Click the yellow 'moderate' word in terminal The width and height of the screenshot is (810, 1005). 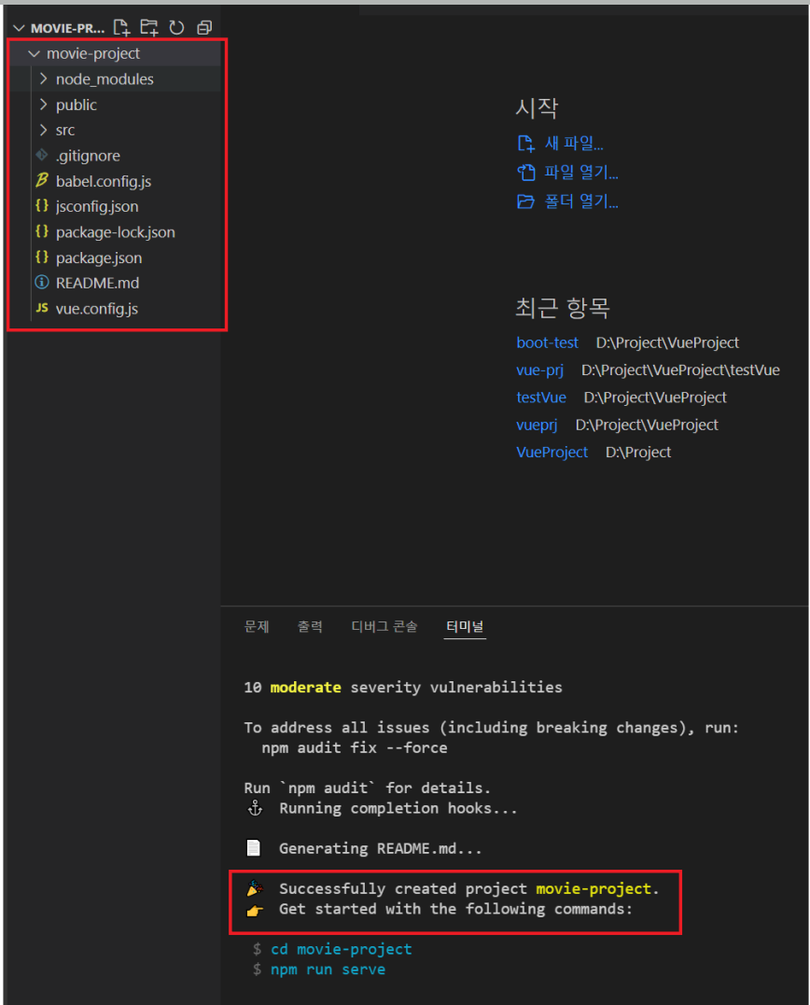306,687
